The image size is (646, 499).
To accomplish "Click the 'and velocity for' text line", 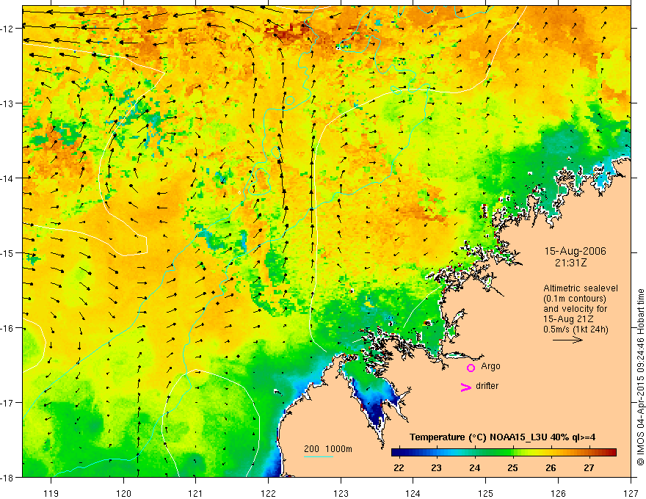I will [x=575, y=309].
